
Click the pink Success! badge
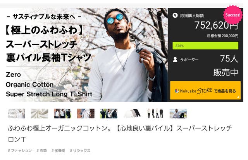pos(232,15)
